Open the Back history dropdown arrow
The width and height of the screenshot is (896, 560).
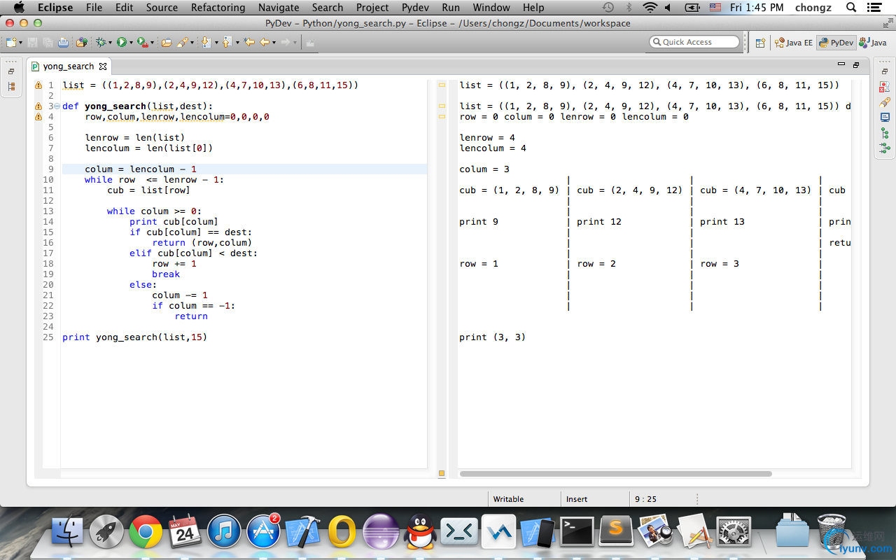[274, 43]
